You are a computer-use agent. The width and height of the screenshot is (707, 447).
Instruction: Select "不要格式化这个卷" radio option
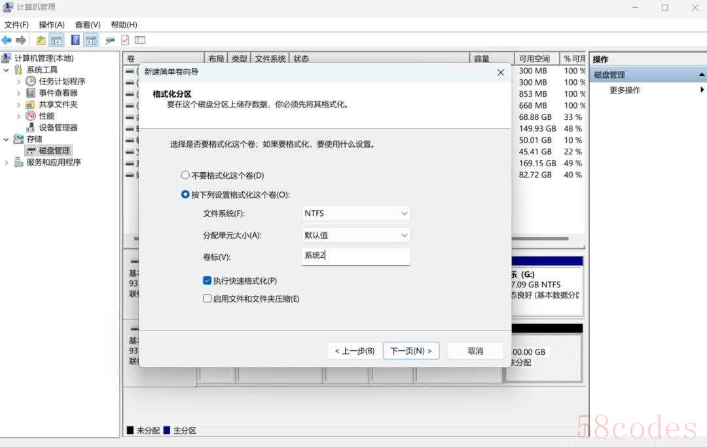tap(185, 175)
